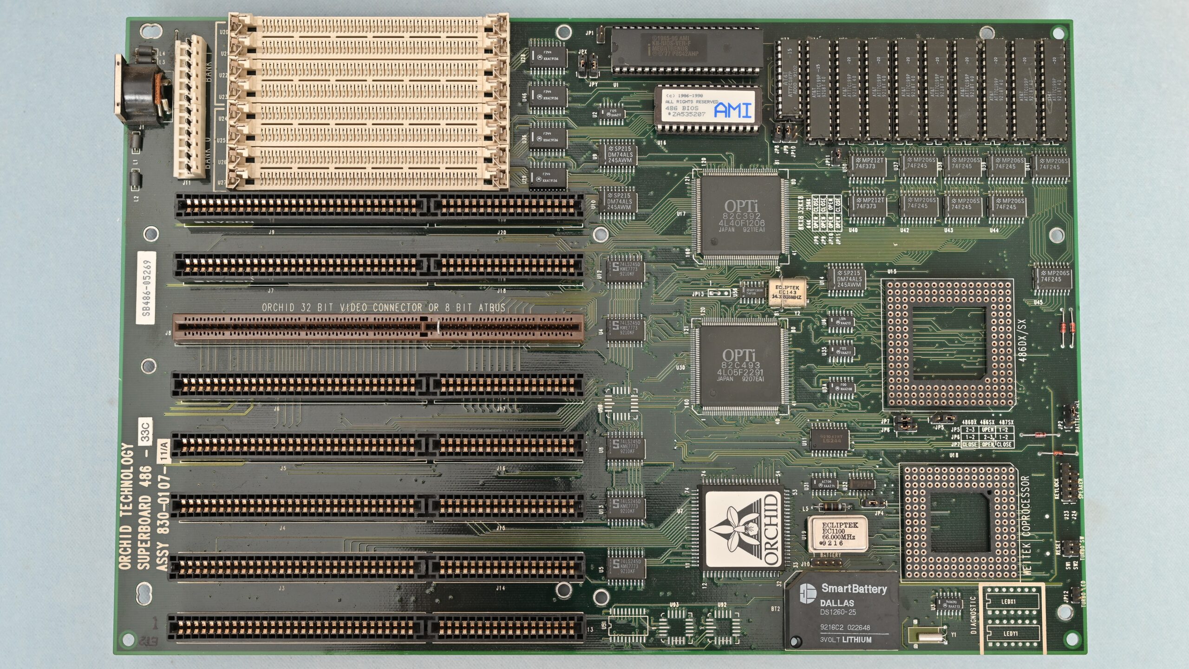Select the Orchid logo chip

(x=742, y=530)
